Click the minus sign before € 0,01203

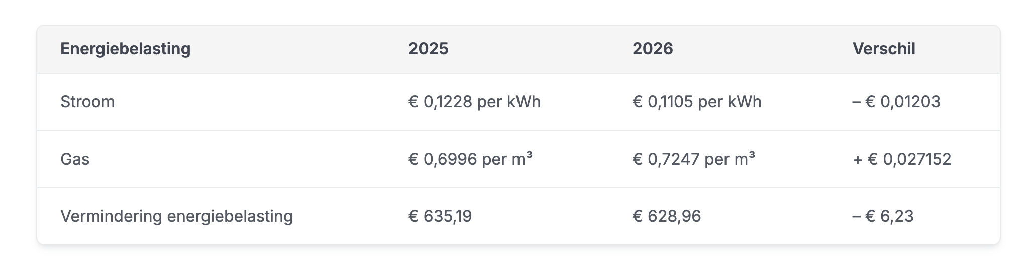856,102
